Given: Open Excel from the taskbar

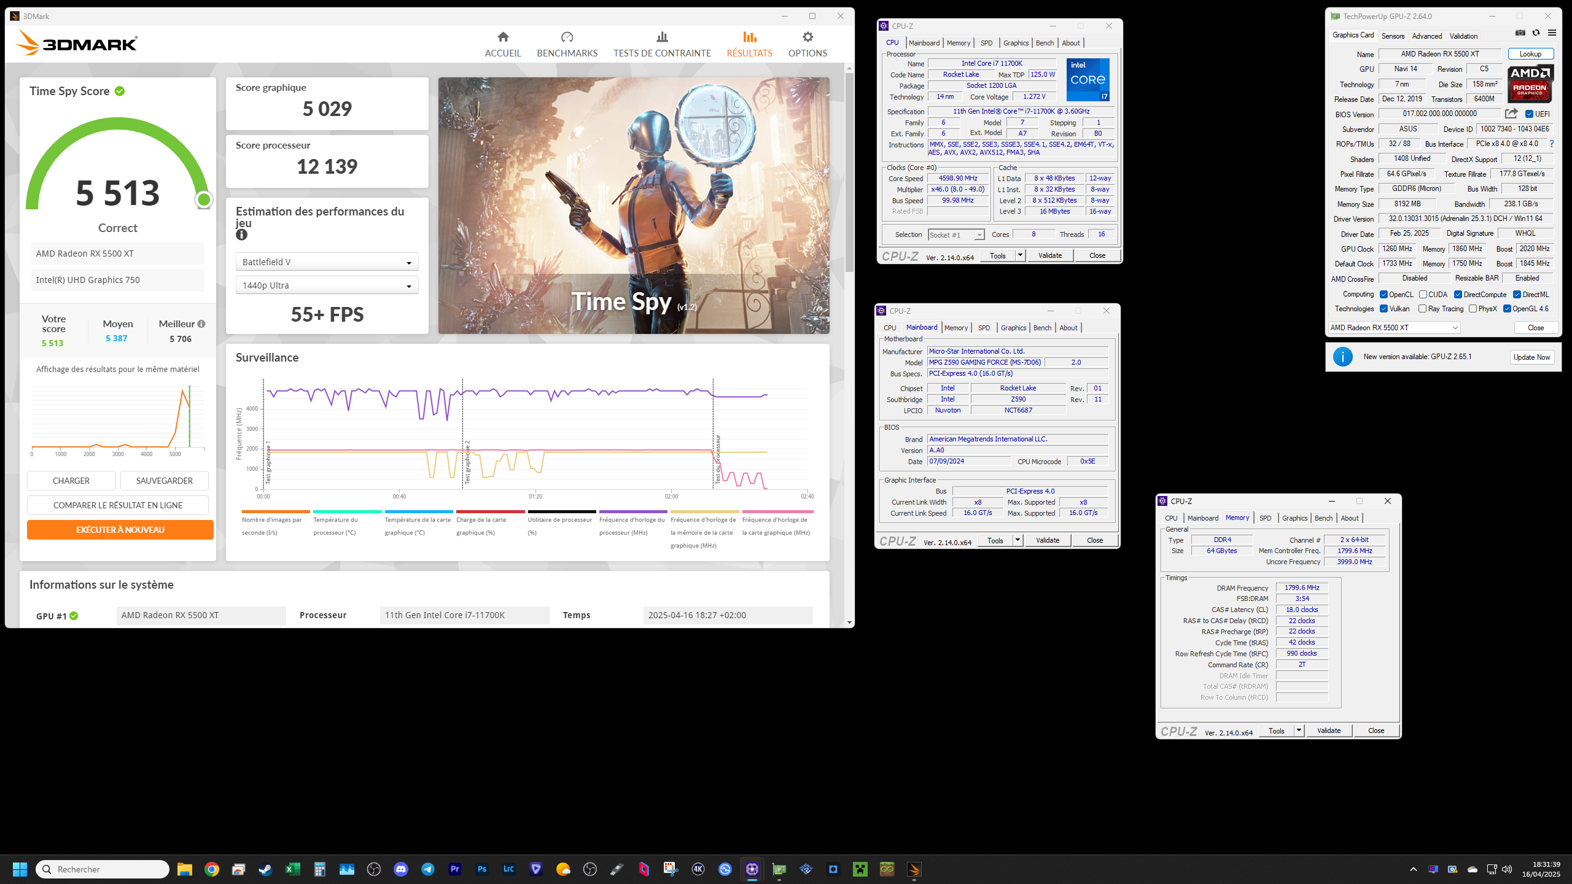Looking at the screenshot, I should 293,869.
